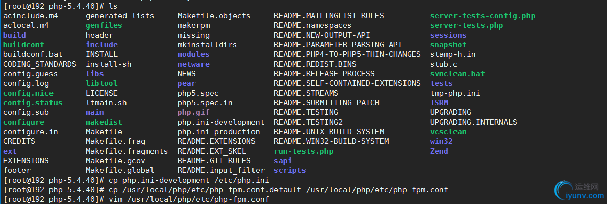The image size is (607, 204).
Task: Click the CREDITS file name
Action: [19, 141]
